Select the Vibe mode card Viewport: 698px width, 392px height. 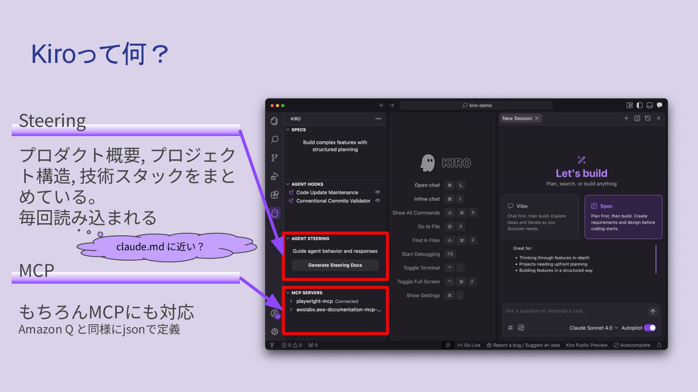coord(539,217)
